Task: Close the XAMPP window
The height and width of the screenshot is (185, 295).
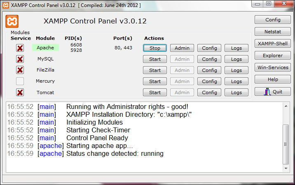Action: pos(284,4)
